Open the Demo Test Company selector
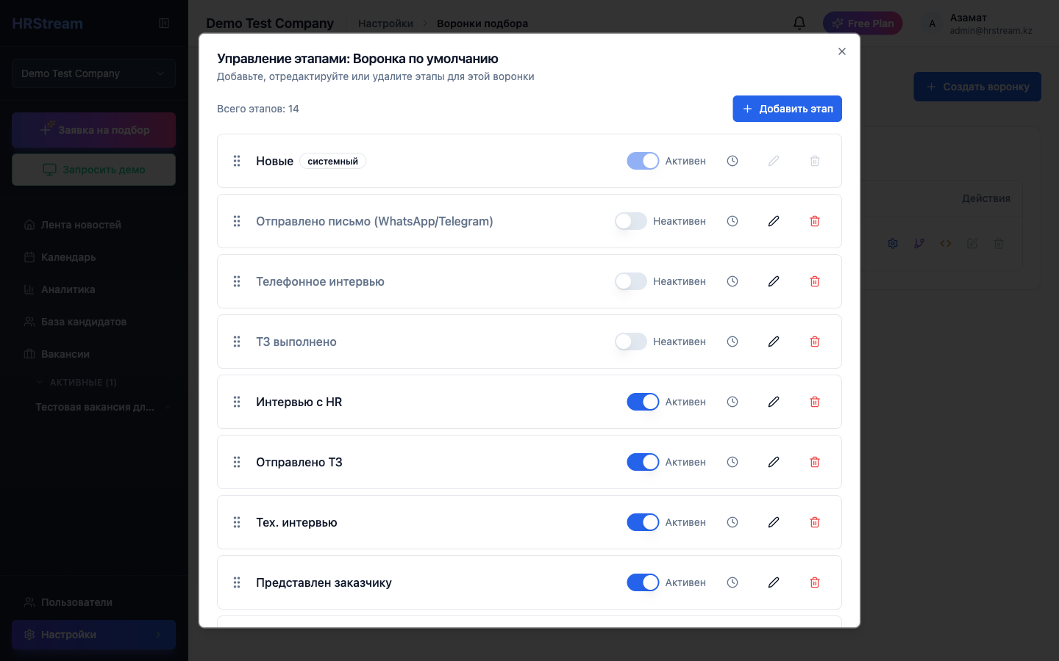The width and height of the screenshot is (1059, 661). tap(93, 73)
